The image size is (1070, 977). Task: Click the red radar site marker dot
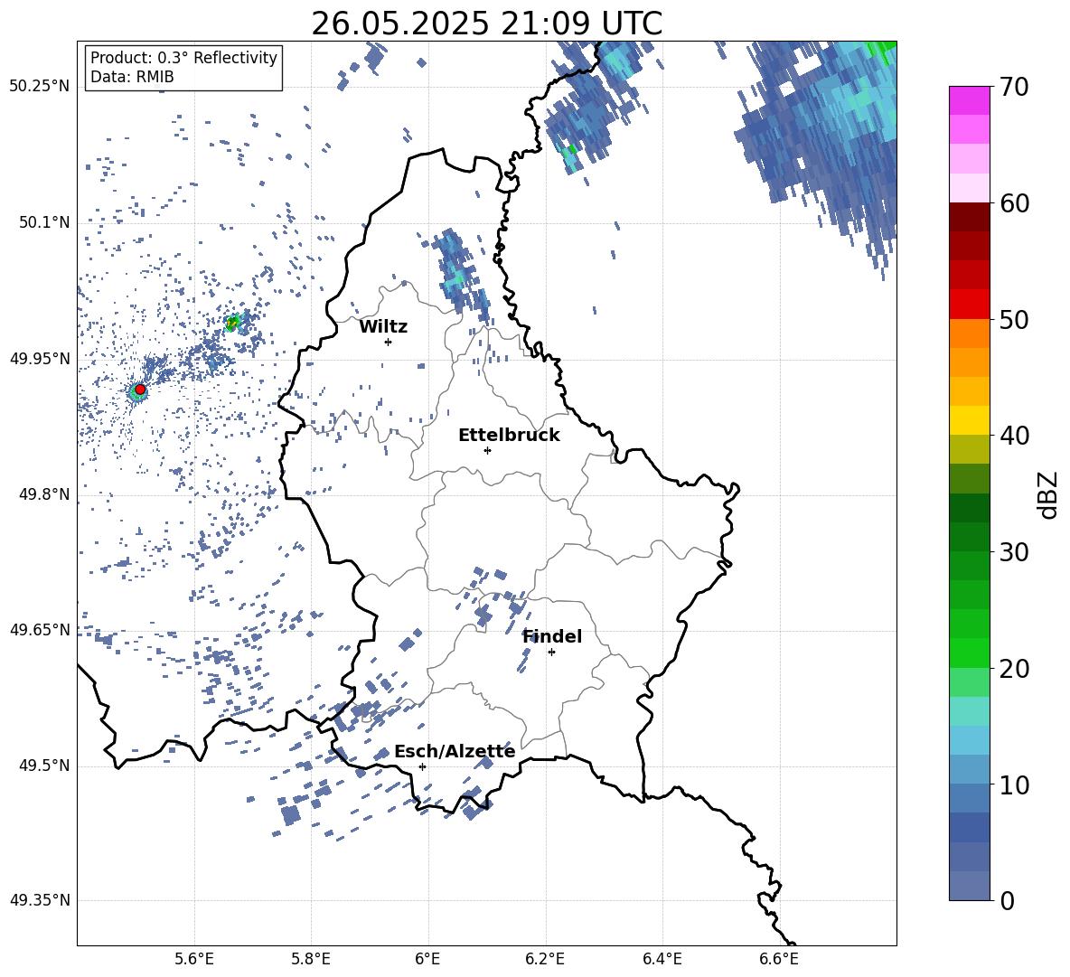point(140,390)
